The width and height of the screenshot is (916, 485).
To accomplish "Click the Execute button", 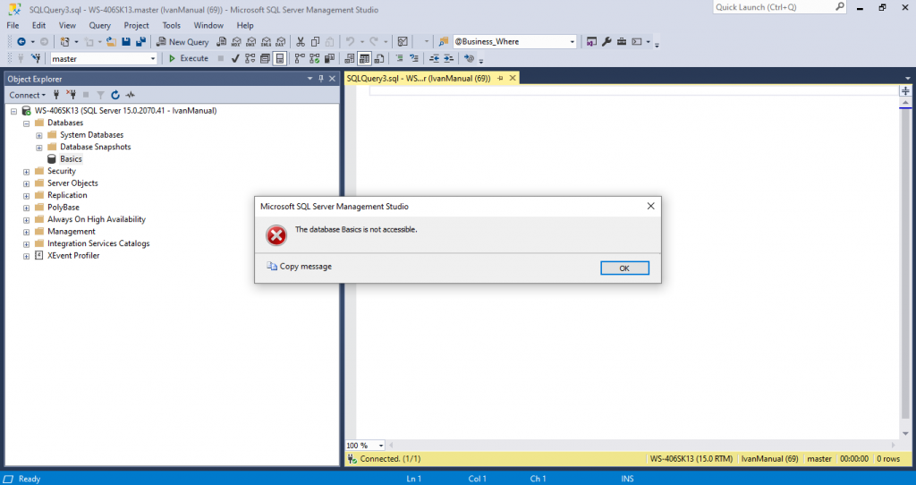I will pyautogui.click(x=189, y=58).
